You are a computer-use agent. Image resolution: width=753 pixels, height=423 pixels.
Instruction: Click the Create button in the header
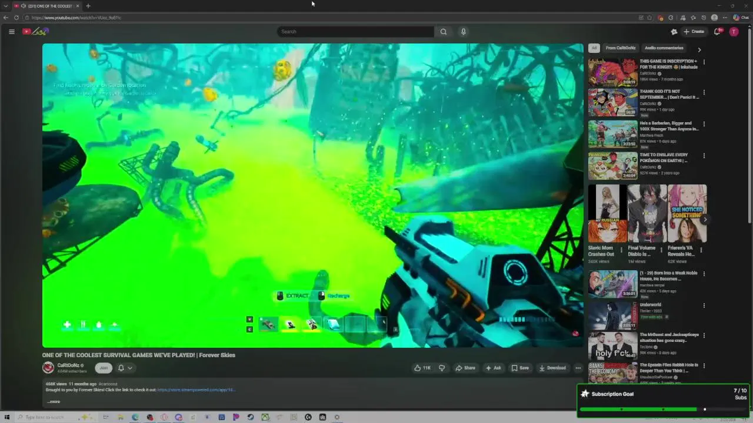tap(694, 32)
